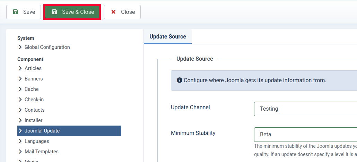This screenshot has height=162, width=357.
Task: Click the floppy disk icon on Save
Action: click(16, 12)
